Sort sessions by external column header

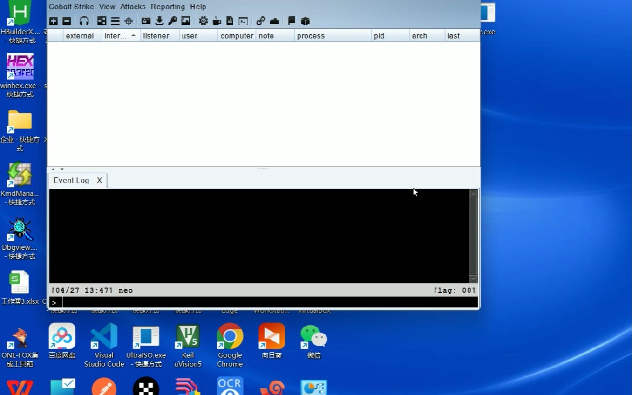point(82,36)
